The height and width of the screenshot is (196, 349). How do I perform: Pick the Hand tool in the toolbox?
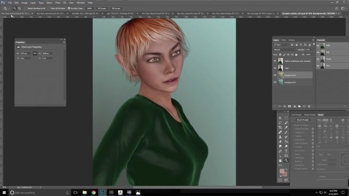(x=280, y=161)
